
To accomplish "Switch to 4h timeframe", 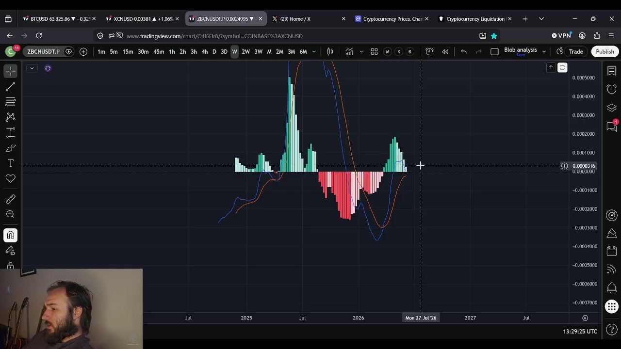I will tap(204, 51).
